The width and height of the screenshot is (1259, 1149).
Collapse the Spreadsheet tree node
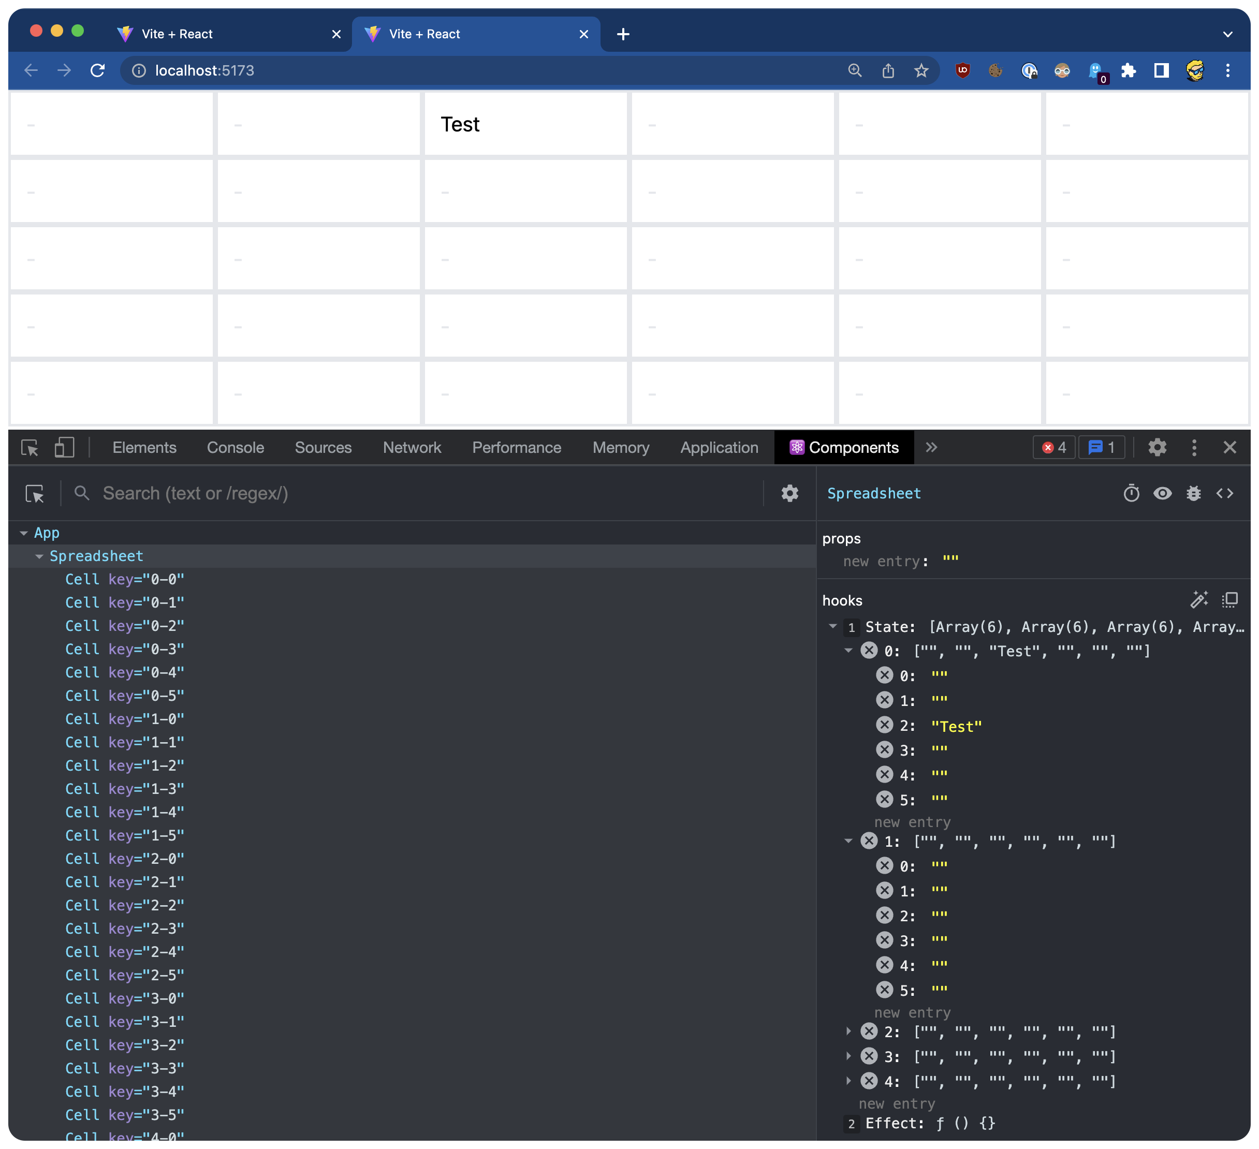(x=39, y=556)
